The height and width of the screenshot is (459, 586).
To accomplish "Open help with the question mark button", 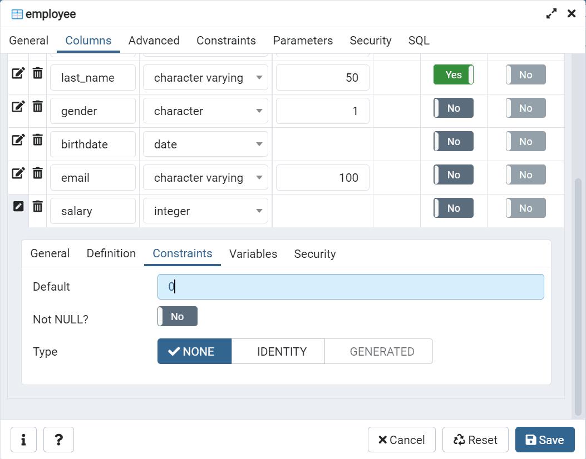I will (x=58, y=440).
